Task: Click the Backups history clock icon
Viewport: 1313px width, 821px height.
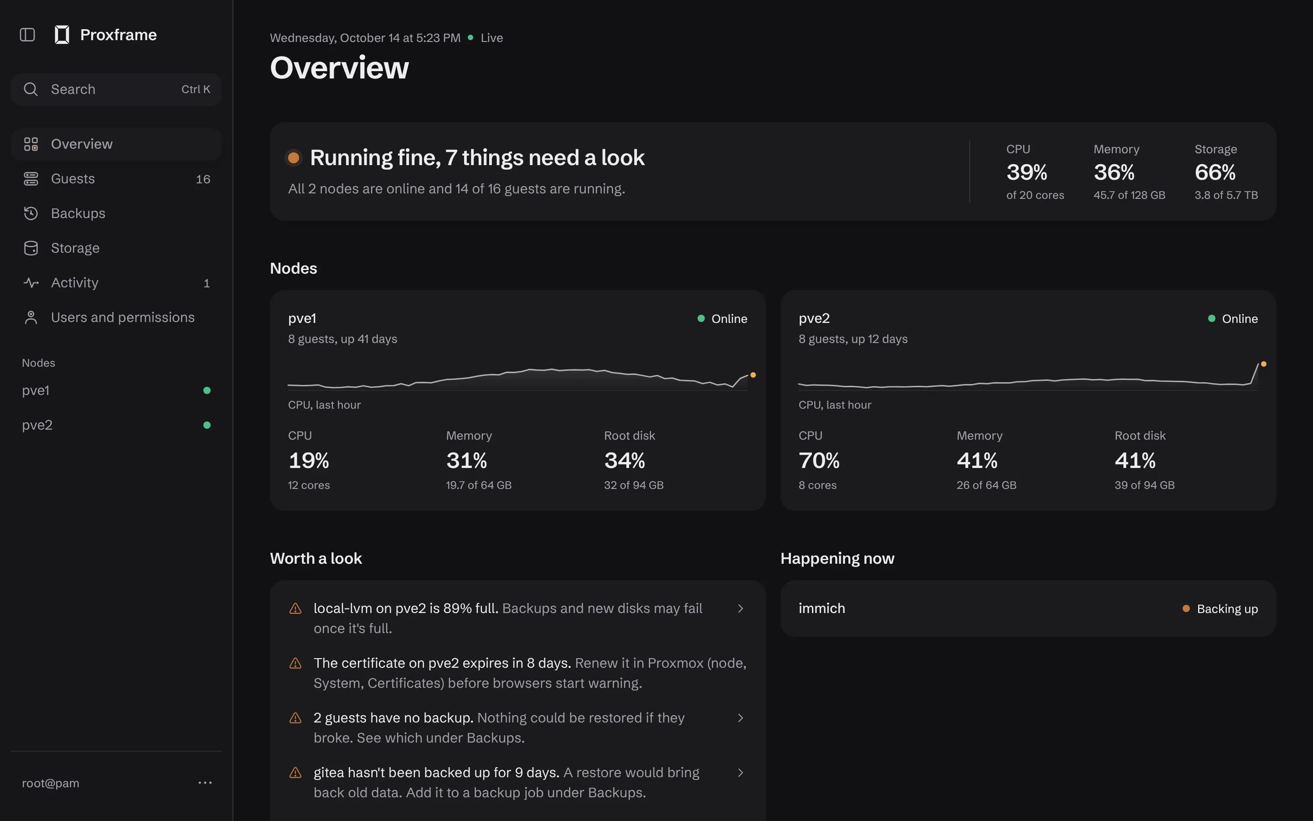Action: 31,213
